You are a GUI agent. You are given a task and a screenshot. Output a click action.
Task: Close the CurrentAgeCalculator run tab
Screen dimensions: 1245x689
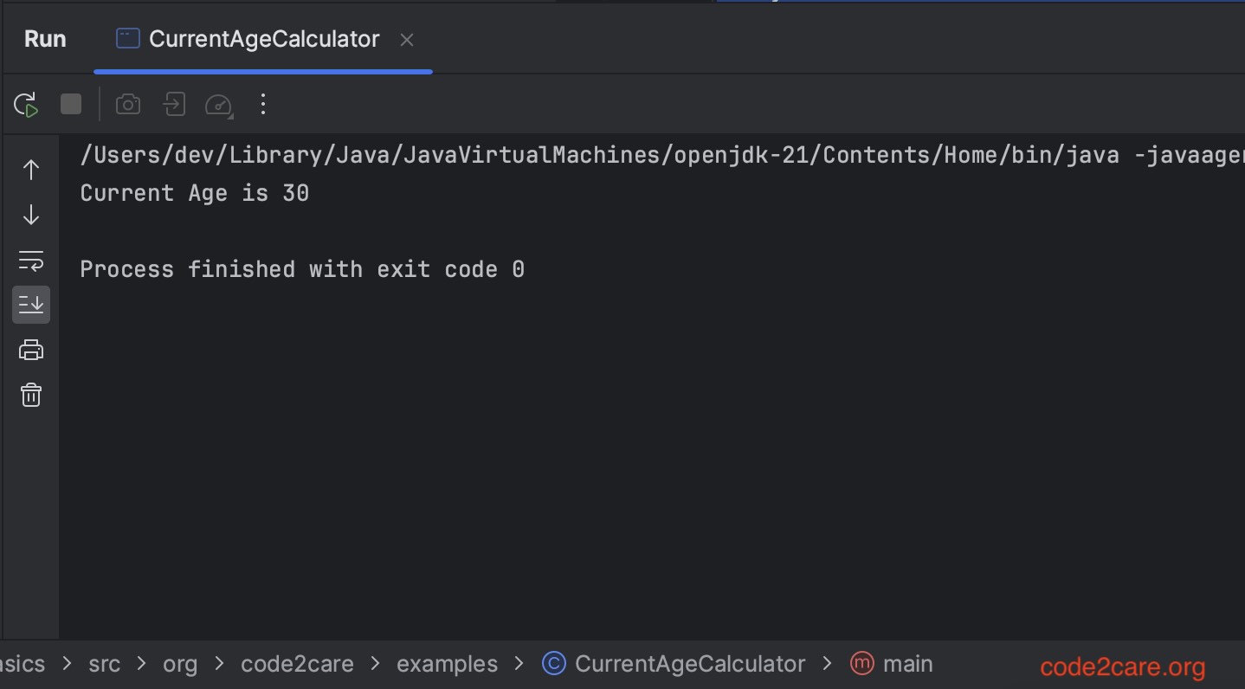[407, 39]
